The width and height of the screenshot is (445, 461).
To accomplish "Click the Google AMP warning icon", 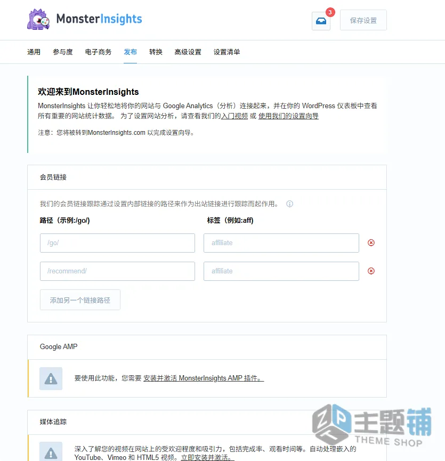I will [51, 379].
